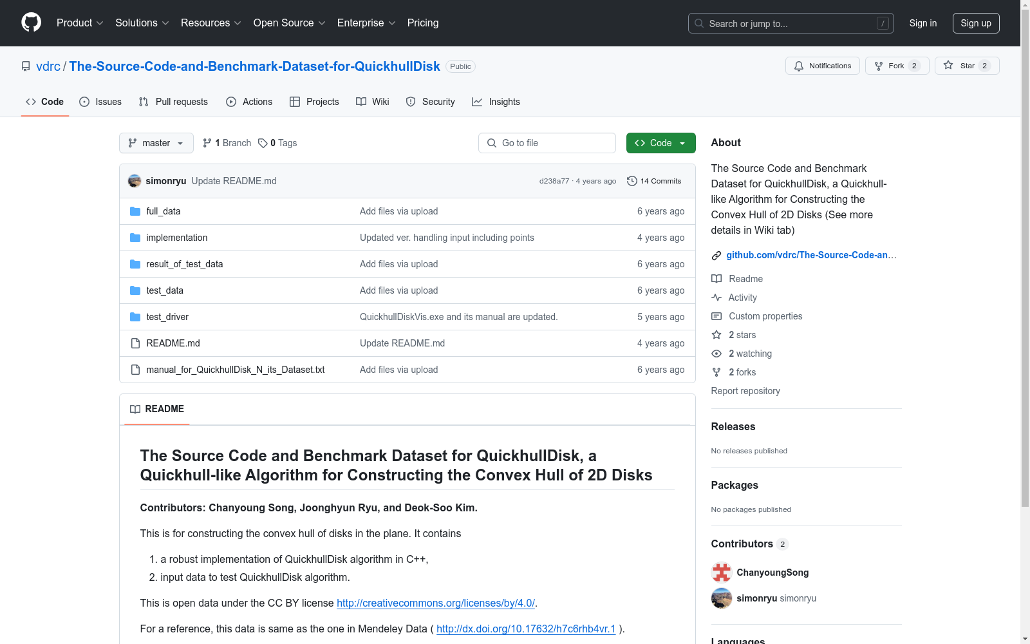Viewport: 1030px width, 644px height.
Task: Open the green Code dropdown button
Action: pyautogui.click(x=660, y=143)
